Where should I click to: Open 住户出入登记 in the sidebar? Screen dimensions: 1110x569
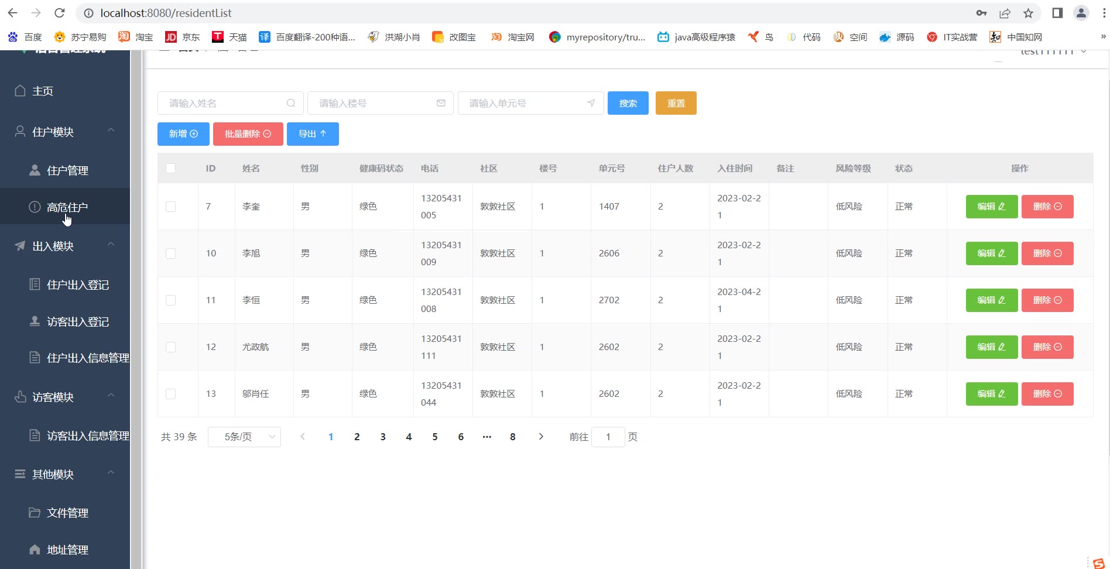(77, 284)
